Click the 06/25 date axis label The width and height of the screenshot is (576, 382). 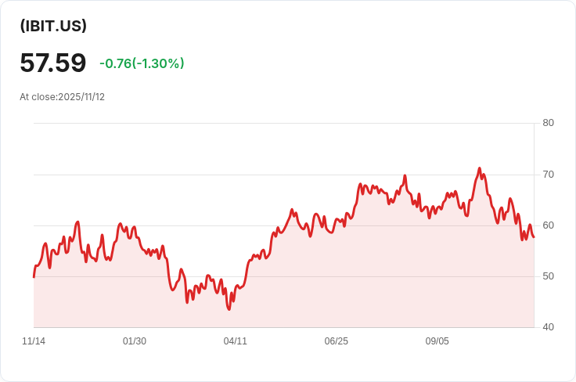point(336,341)
